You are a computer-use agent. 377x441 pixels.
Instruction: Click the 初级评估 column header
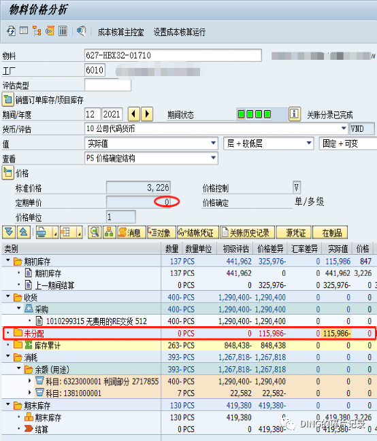(235, 249)
